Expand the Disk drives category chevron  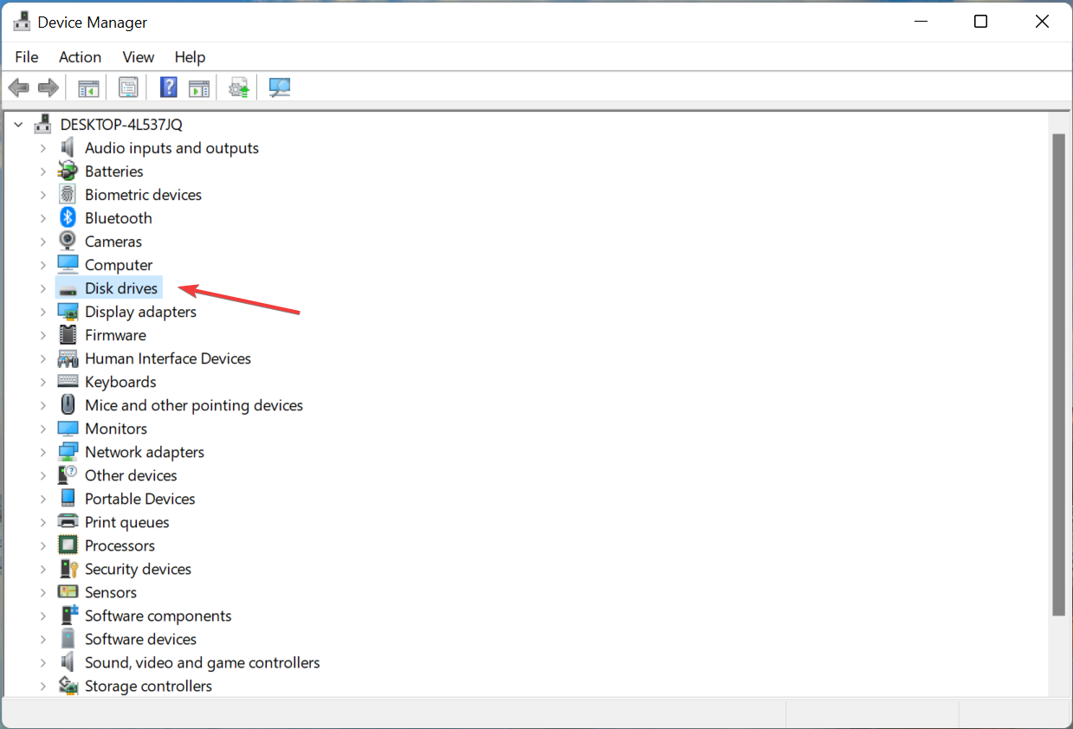tap(42, 288)
